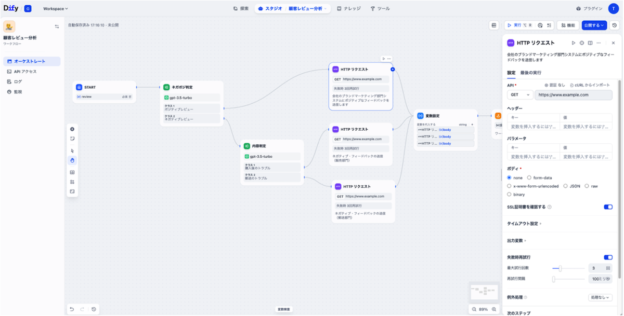Open the GET method dropdown

[x=520, y=95]
